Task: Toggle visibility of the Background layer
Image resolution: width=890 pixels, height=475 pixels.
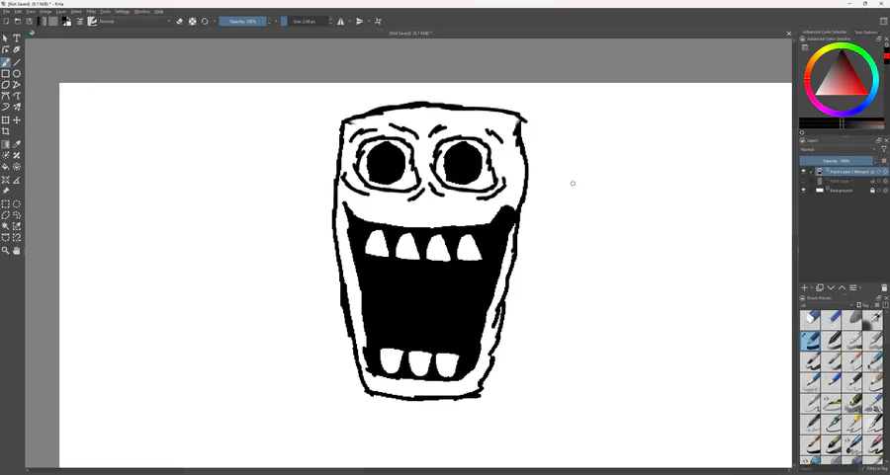Action: [x=803, y=191]
